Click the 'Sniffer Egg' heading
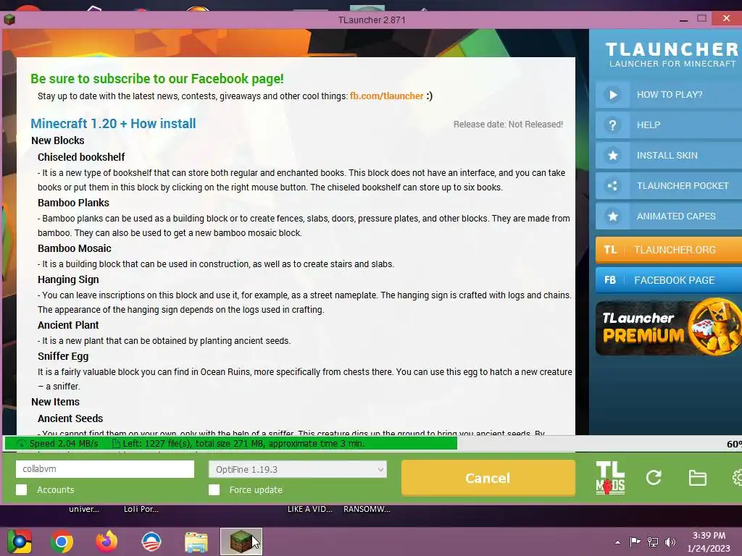Image resolution: width=742 pixels, height=556 pixels. click(63, 356)
